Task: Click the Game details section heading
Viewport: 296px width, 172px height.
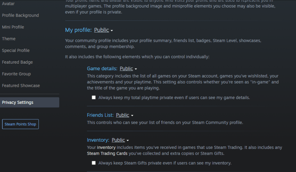Action: click(x=102, y=69)
